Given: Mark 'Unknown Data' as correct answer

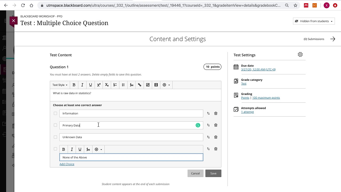Looking at the screenshot, I should pos(55,137).
